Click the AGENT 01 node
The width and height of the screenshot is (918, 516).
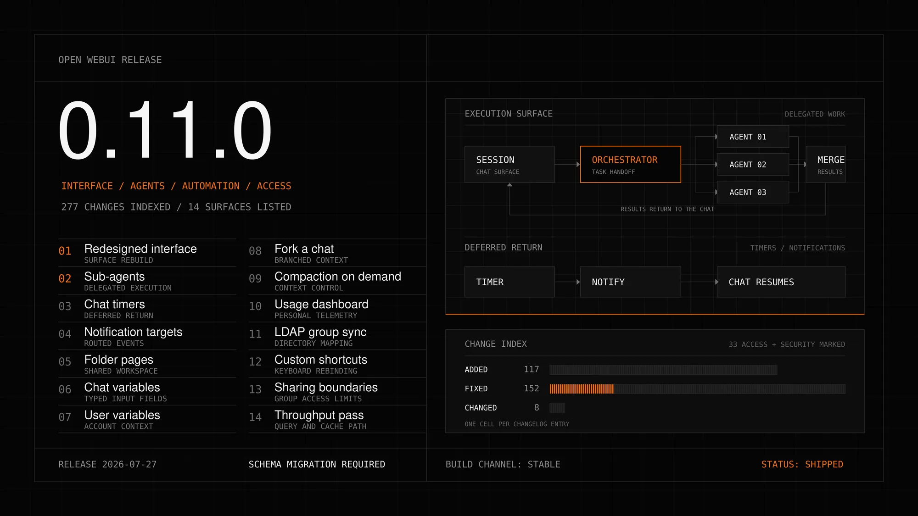pyautogui.click(x=753, y=137)
